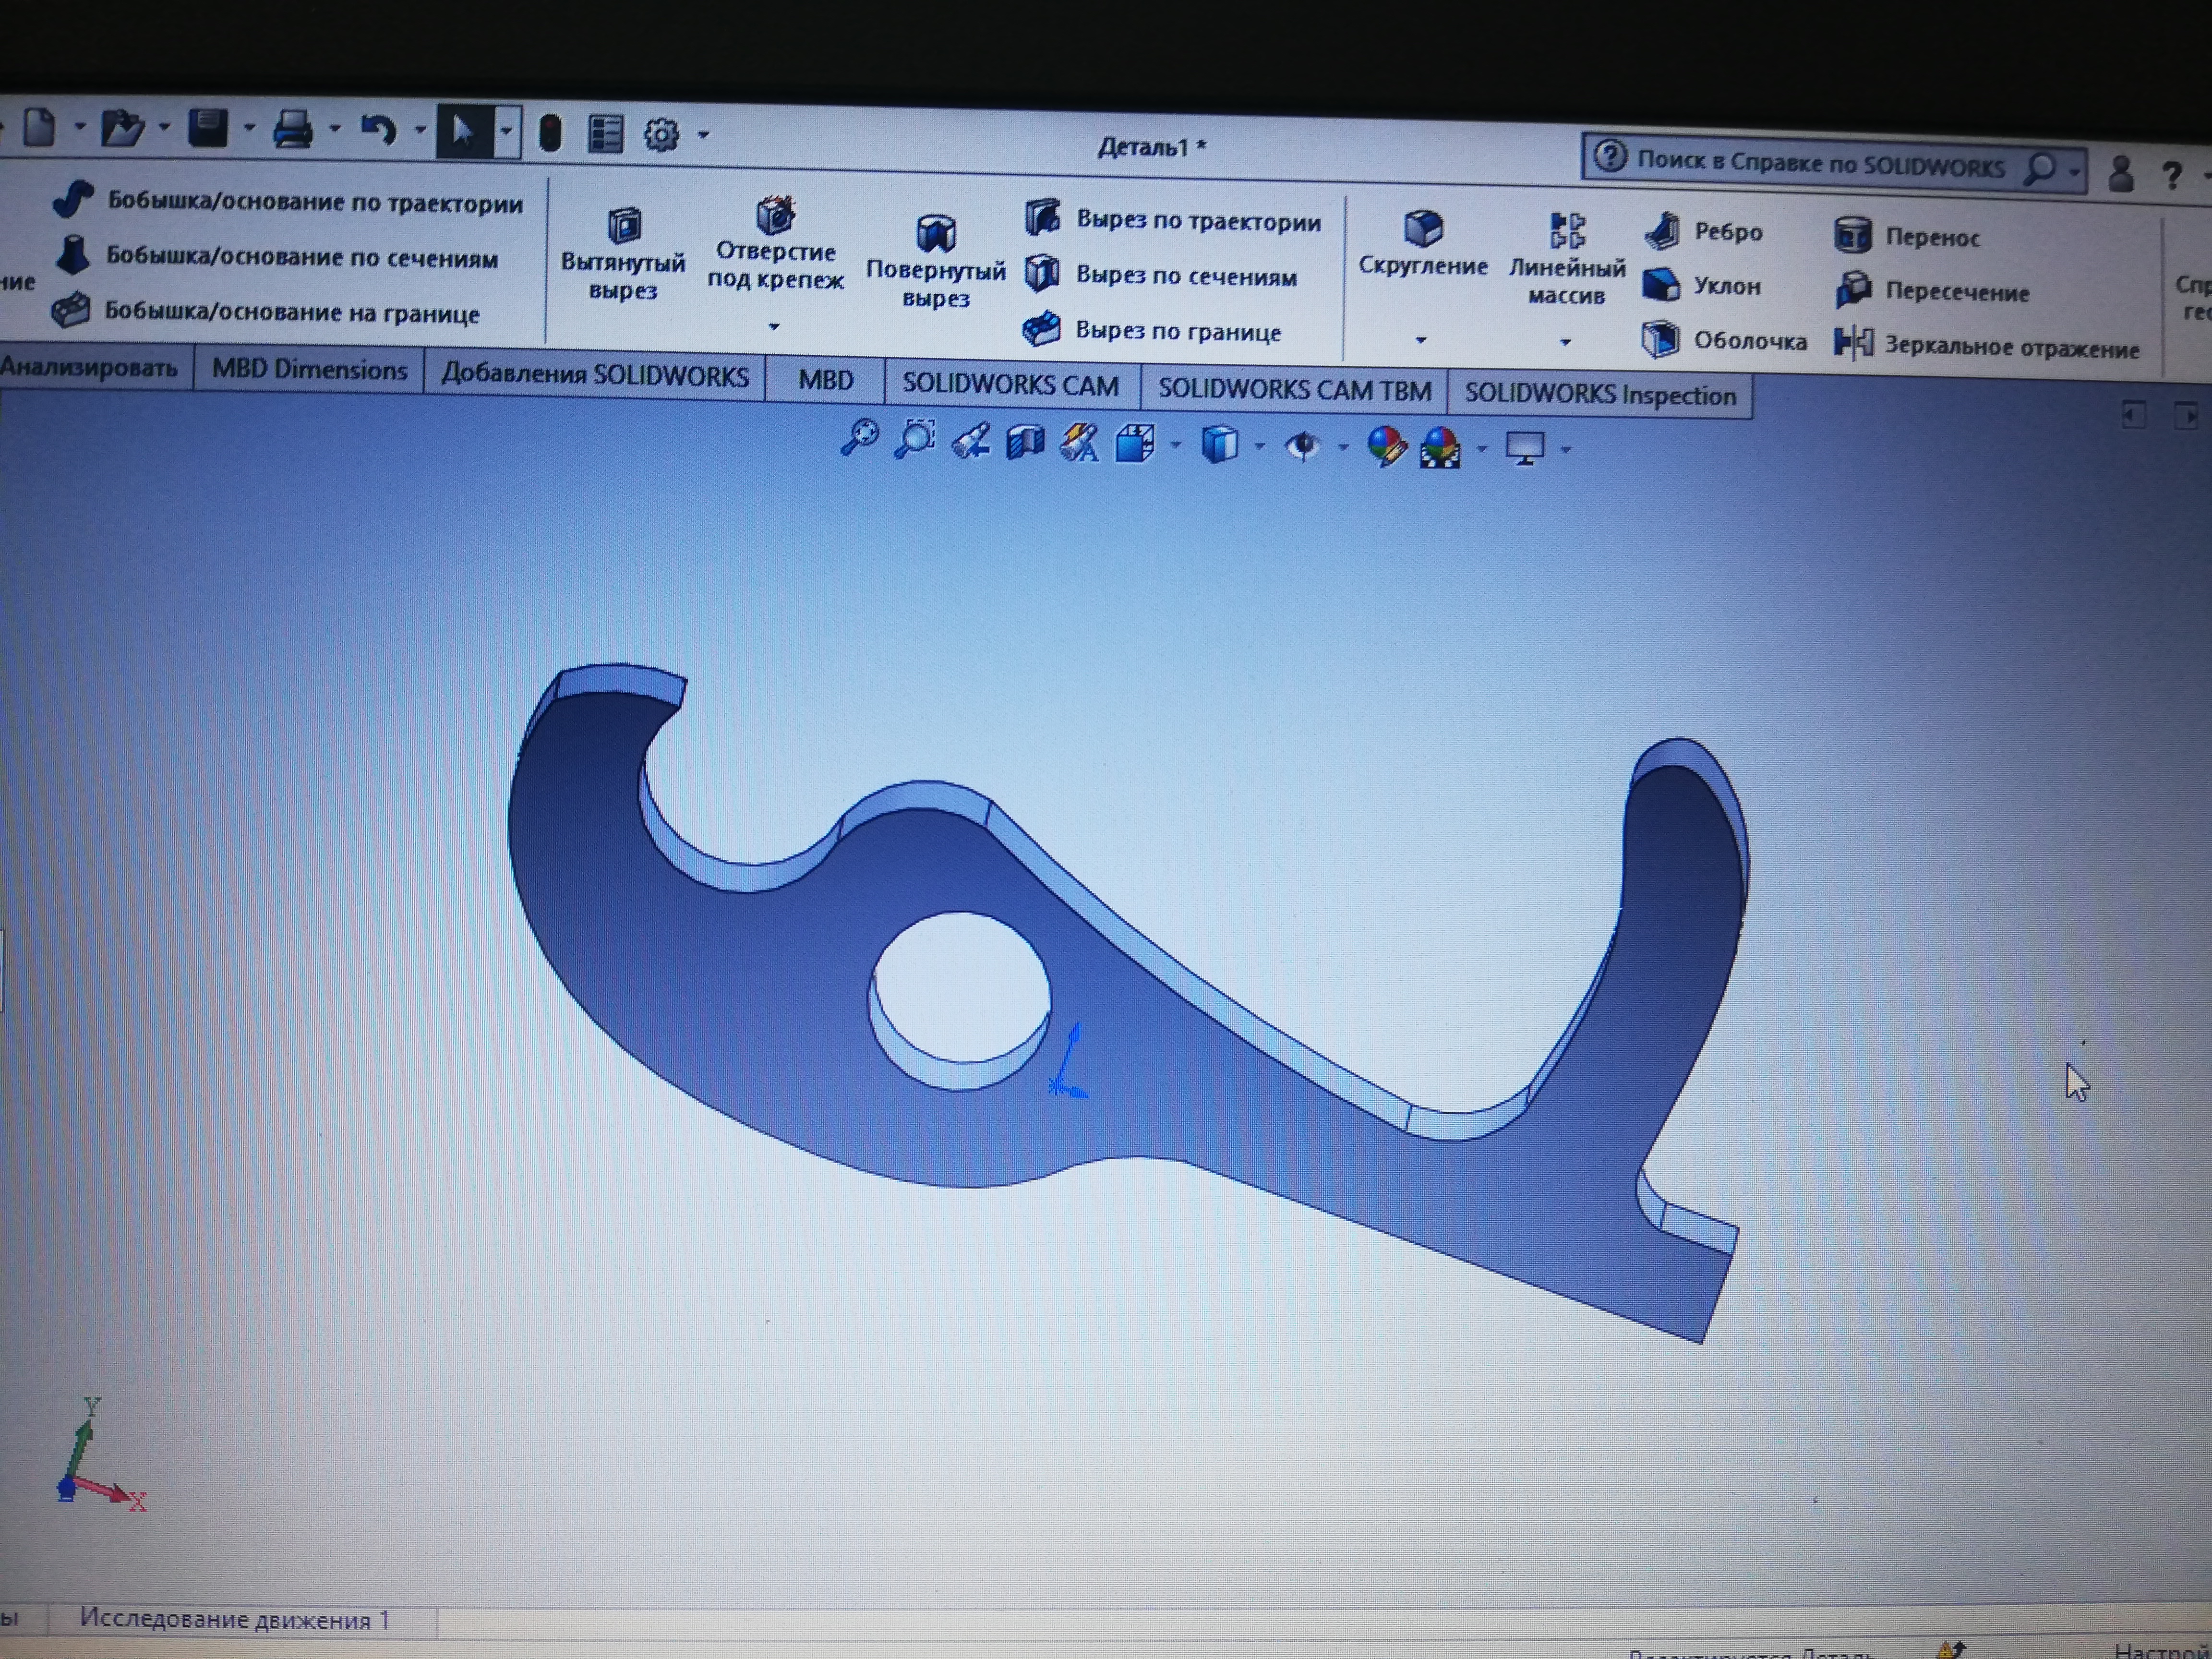
Task: Click the Section View icon in view toolbar
Action: point(1025,441)
